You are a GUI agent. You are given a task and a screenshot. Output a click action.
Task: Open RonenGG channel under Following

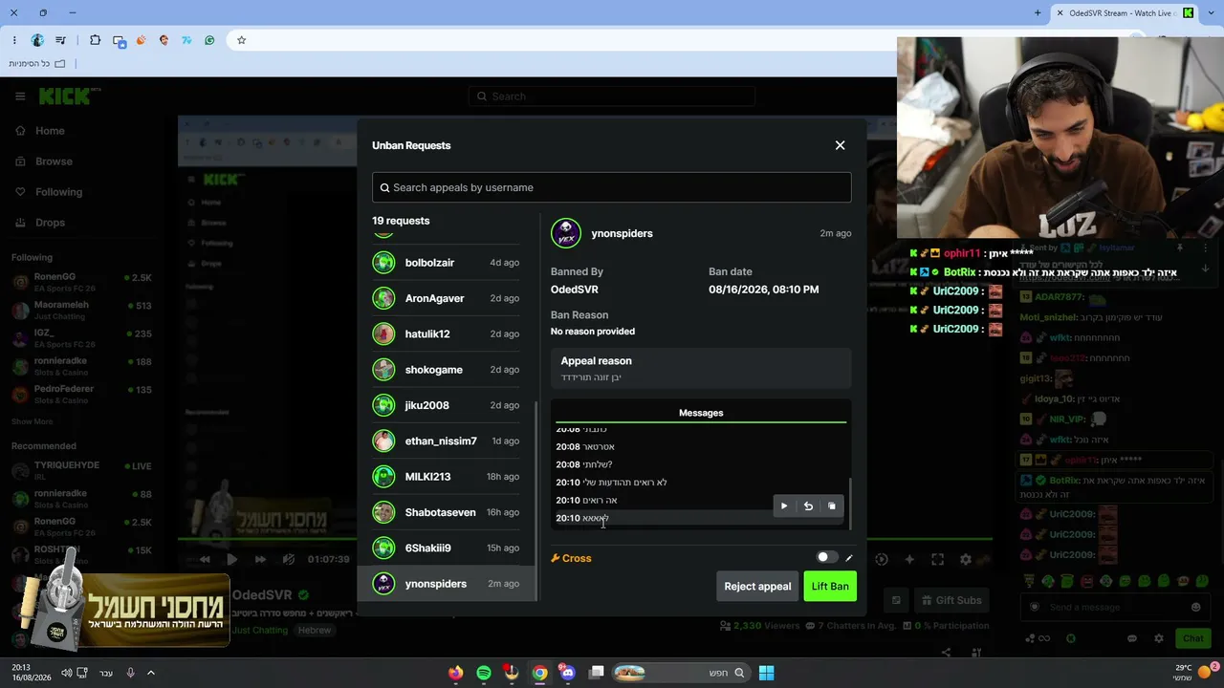click(82, 282)
